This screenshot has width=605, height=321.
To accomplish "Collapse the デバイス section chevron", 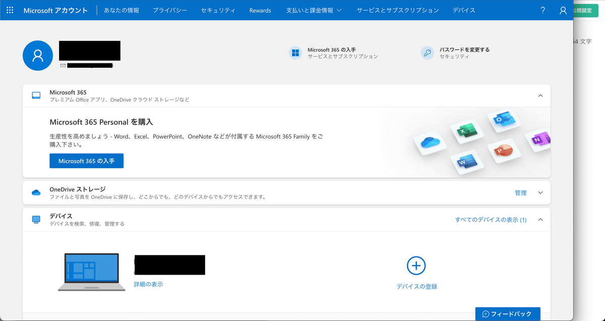I will pyautogui.click(x=540, y=220).
